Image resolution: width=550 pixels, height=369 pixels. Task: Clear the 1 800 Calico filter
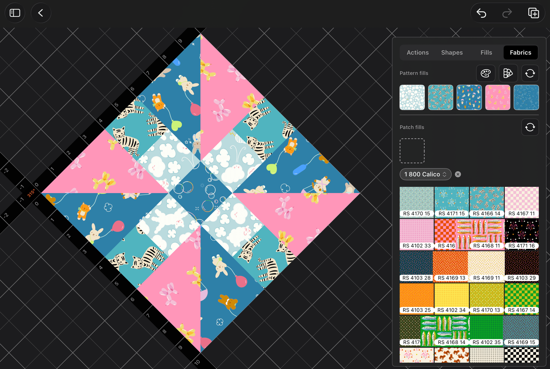458,174
